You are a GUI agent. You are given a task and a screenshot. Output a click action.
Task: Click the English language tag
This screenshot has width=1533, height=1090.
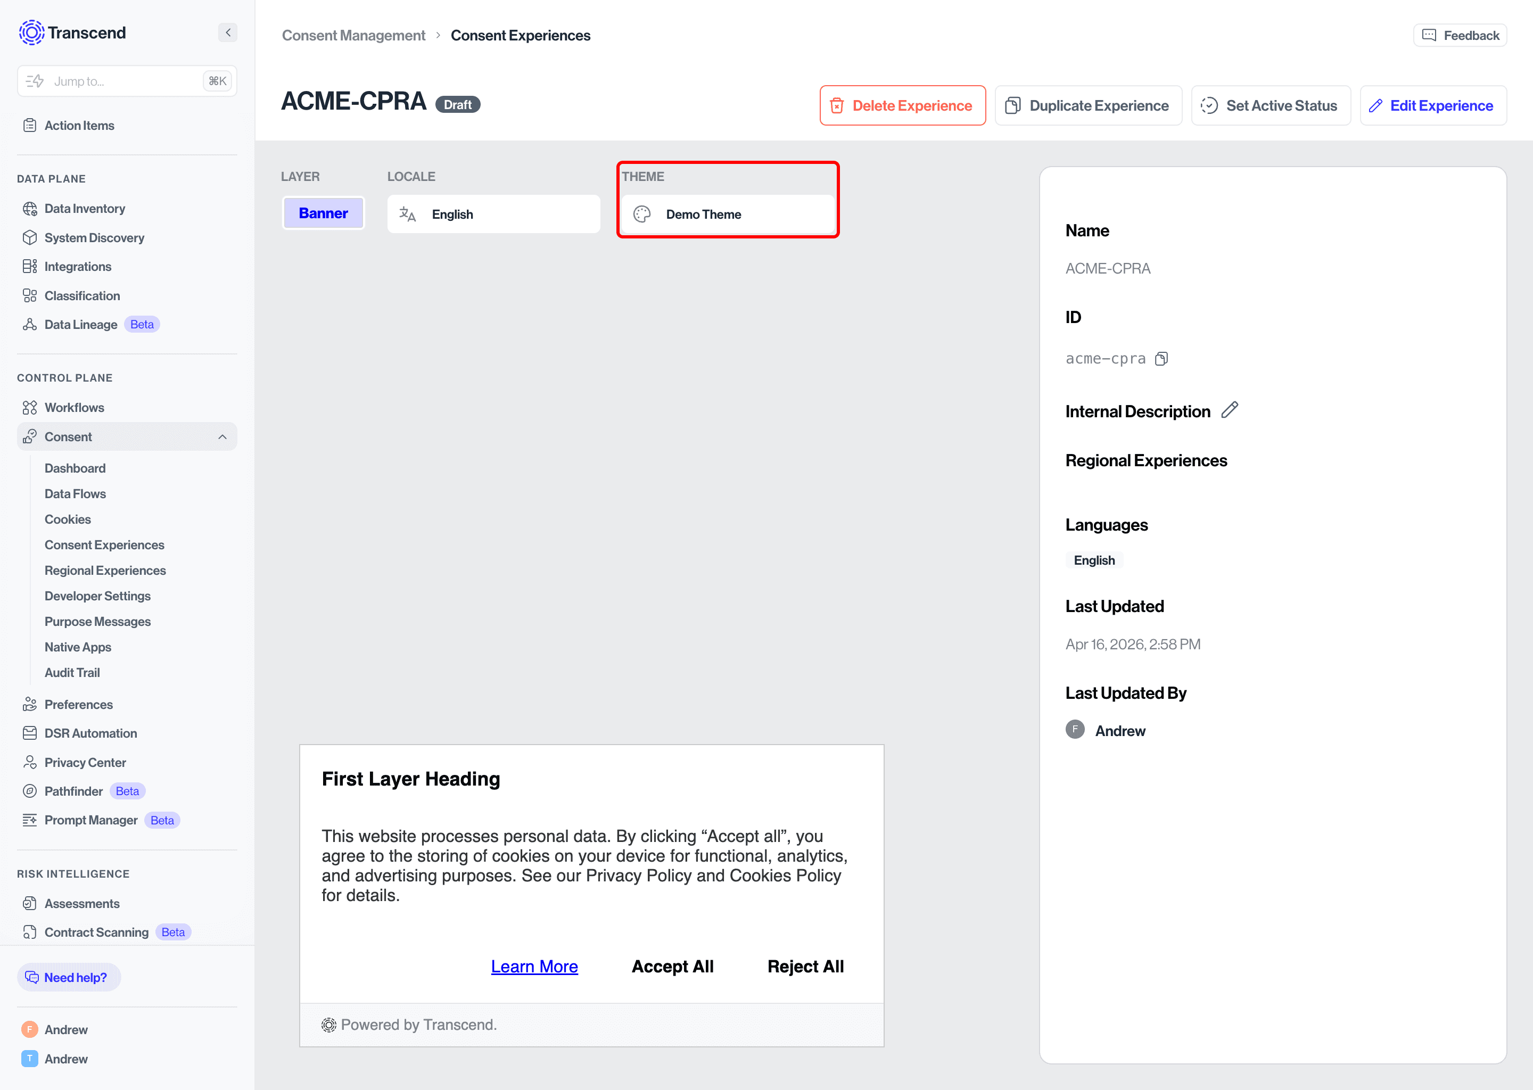click(x=1094, y=560)
